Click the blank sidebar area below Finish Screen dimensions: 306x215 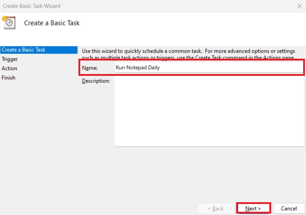38,135
